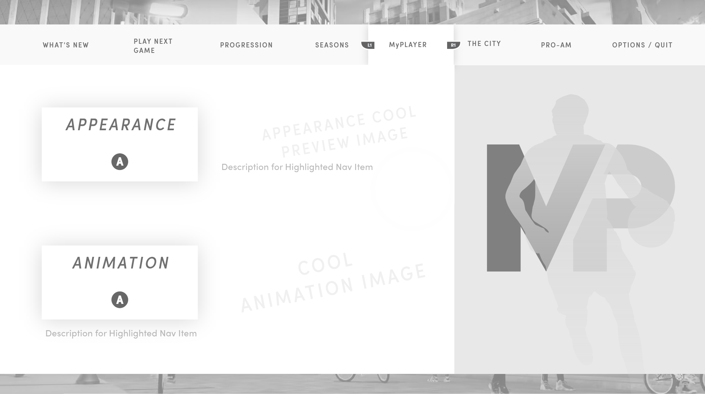The image size is (705, 394).
Task: Click the MP player logo graphic
Action: (x=581, y=208)
